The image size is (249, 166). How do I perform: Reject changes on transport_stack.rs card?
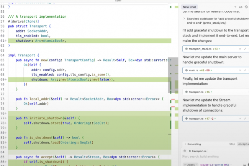pos(240,49)
